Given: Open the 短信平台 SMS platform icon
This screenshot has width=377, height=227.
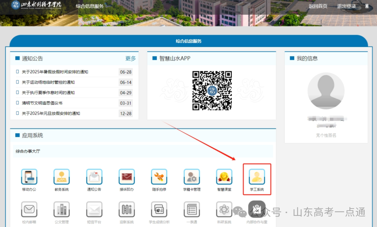Looking at the screenshot, I should 94,209.
